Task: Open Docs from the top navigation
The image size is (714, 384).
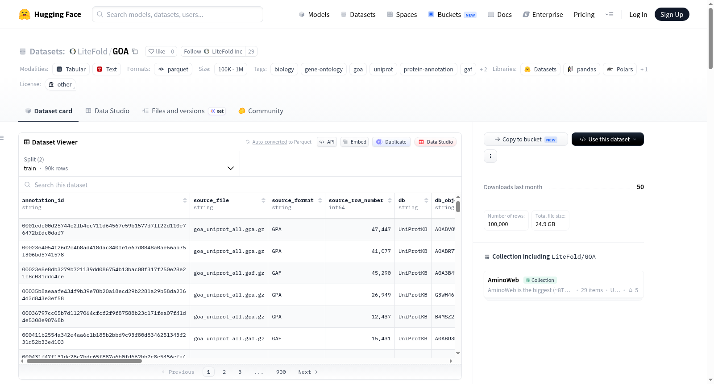Action: (x=500, y=15)
